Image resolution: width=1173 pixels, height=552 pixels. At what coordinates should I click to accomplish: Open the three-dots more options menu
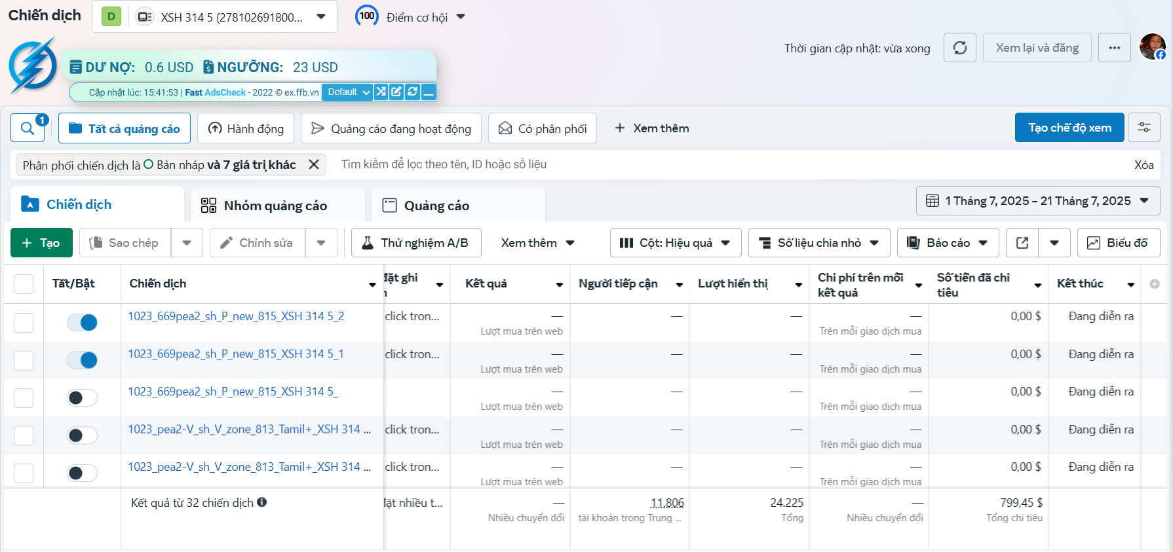[x=1115, y=48]
